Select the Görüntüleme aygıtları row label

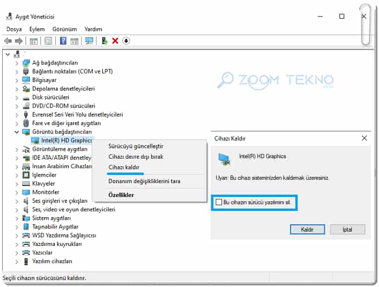coord(60,149)
